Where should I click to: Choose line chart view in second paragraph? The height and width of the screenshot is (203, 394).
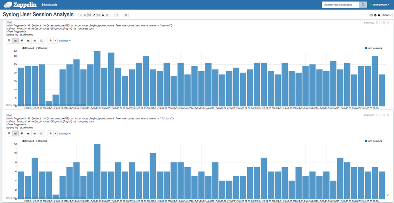35,134
